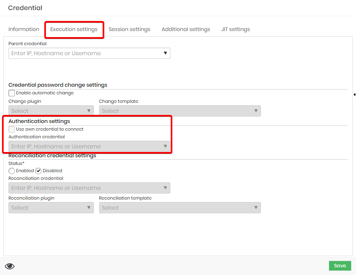This screenshot has height=275, width=356.
Task: Focus the Parent credential input field
Action: tap(89, 53)
